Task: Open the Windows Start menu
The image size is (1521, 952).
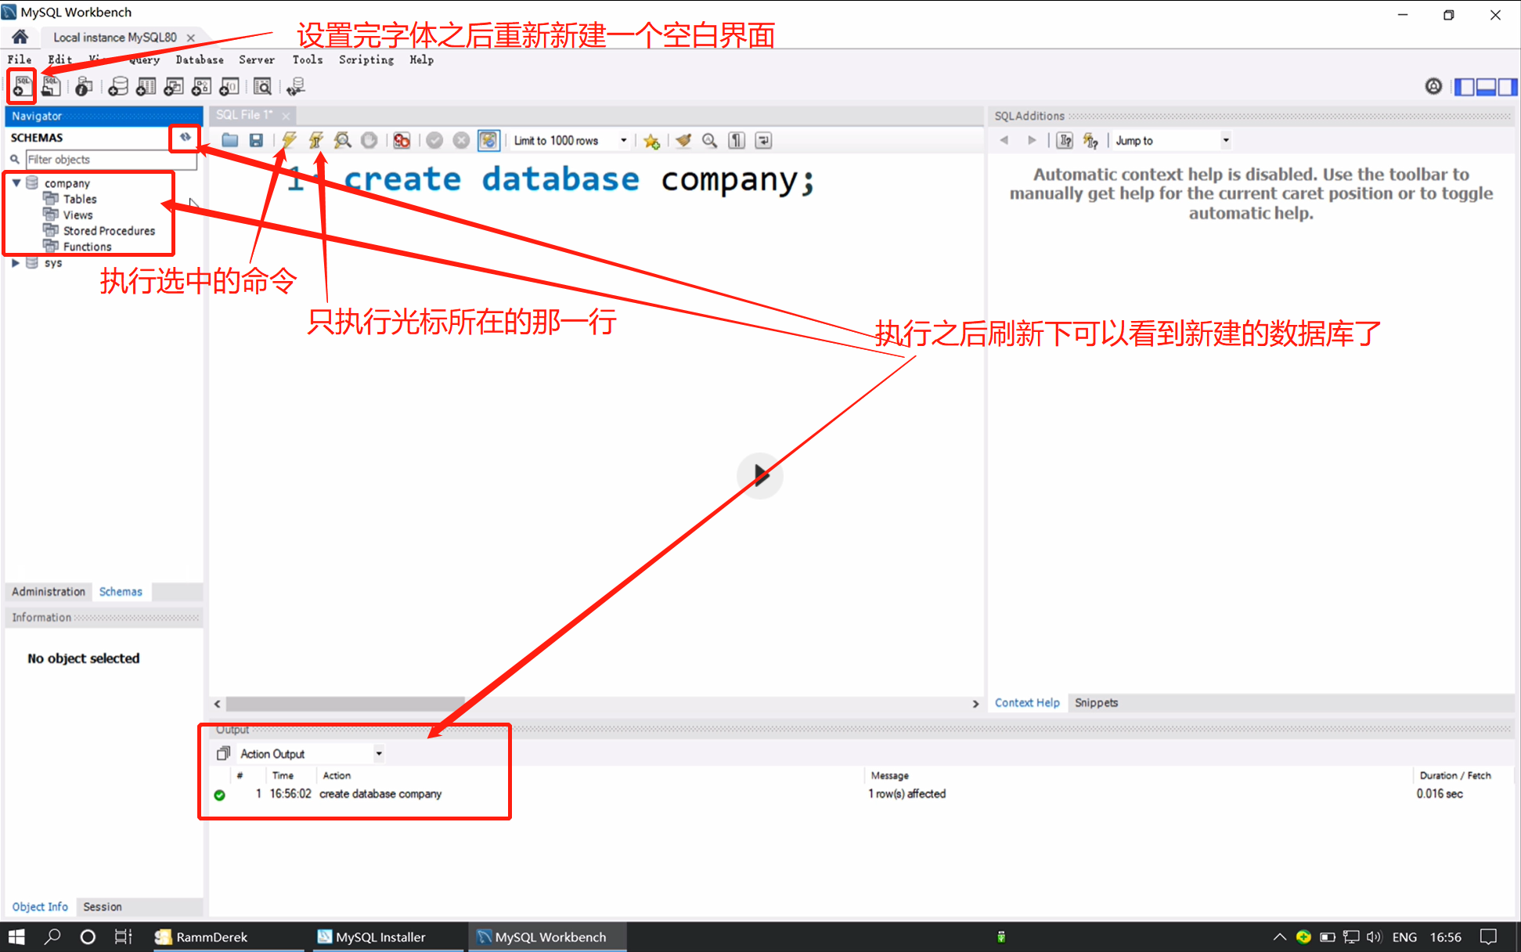Action: click(x=16, y=937)
